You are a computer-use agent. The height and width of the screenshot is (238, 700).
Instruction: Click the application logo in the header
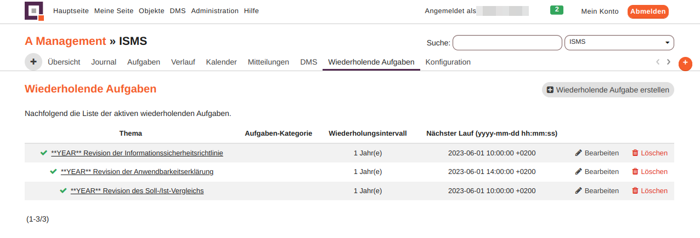(34, 11)
